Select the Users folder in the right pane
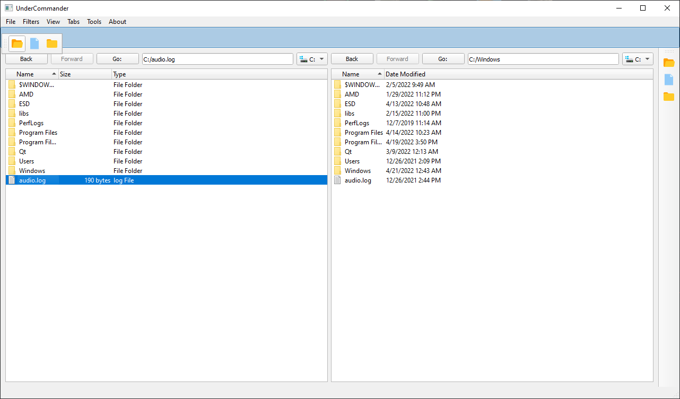The width and height of the screenshot is (680, 399). point(352,161)
